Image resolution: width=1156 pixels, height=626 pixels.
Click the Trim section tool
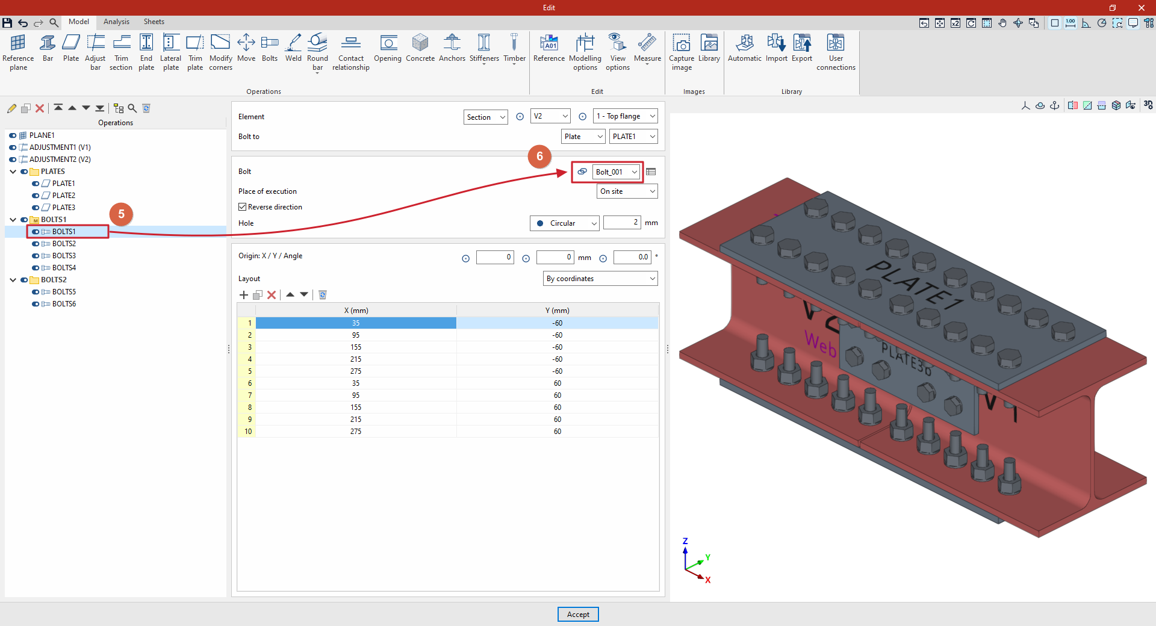(121, 52)
